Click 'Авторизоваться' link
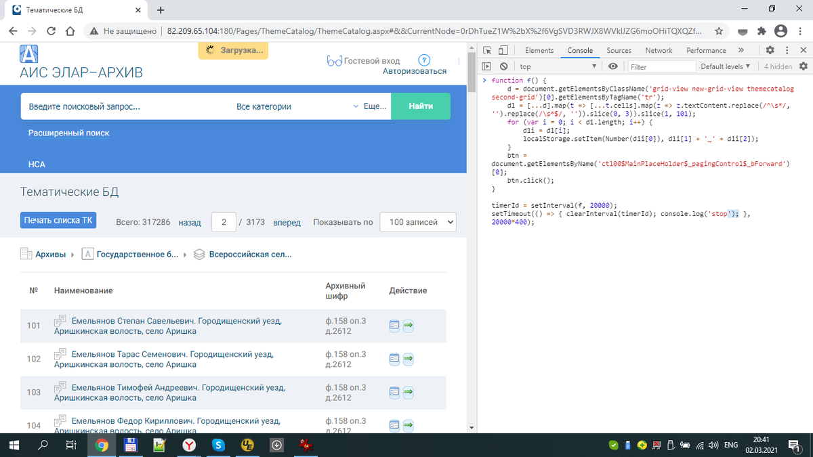813x457 pixels. click(415, 71)
